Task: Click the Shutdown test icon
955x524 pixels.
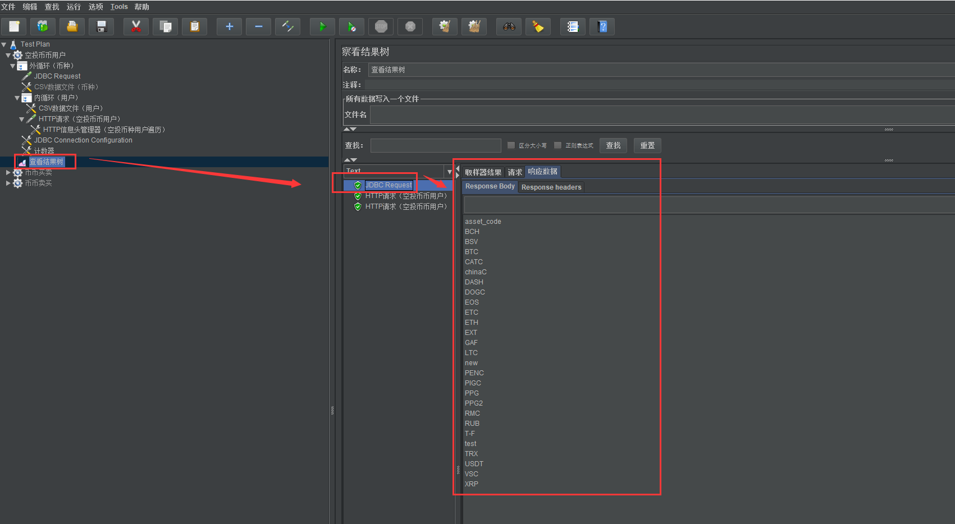Action: coord(410,26)
